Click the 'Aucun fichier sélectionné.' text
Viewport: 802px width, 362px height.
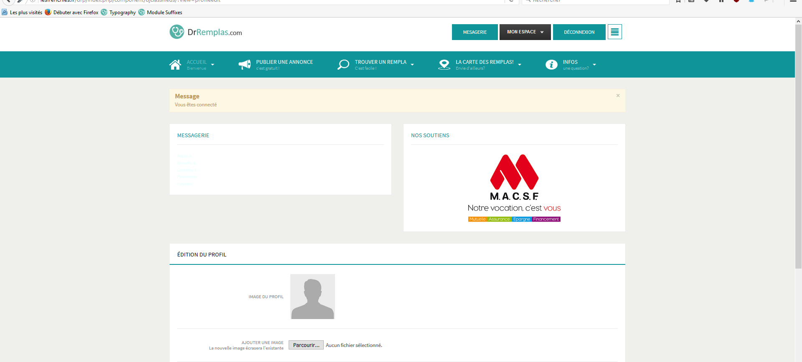tap(354, 345)
